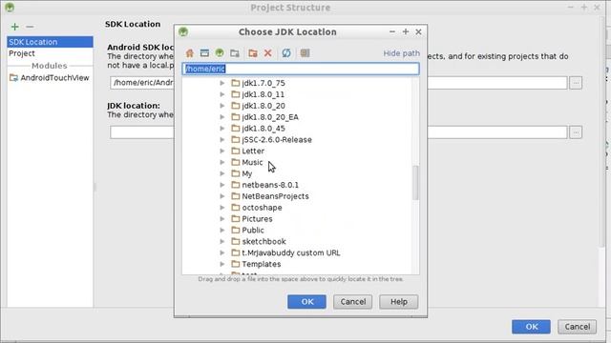
Task: Cancel the Choose JDK Location dialog
Action: click(352, 302)
